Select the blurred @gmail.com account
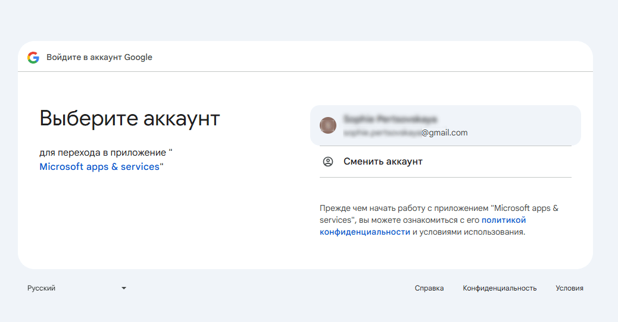Viewport: 618px width, 322px height. pyautogui.click(x=445, y=125)
